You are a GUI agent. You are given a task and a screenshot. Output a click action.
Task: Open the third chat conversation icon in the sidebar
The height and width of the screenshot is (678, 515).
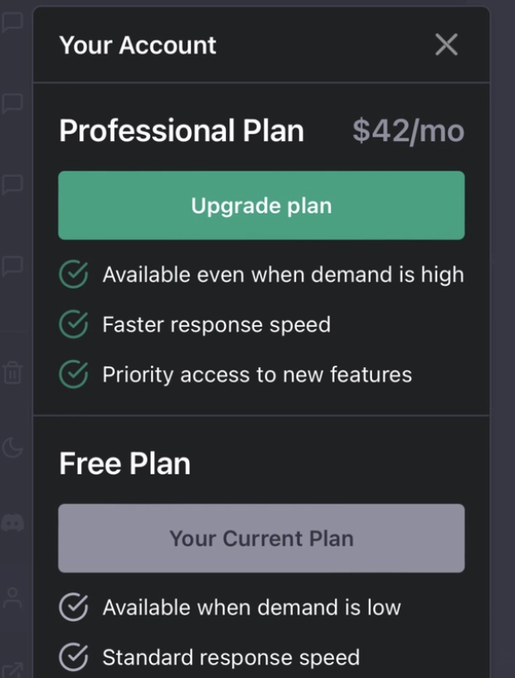coord(12,185)
